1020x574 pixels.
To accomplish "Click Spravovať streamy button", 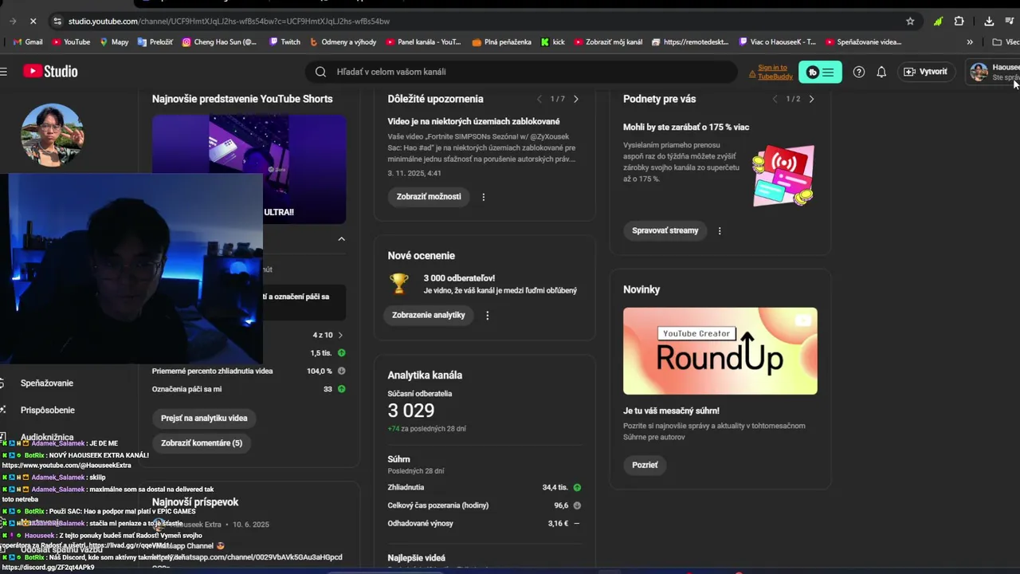I will 665,231.
